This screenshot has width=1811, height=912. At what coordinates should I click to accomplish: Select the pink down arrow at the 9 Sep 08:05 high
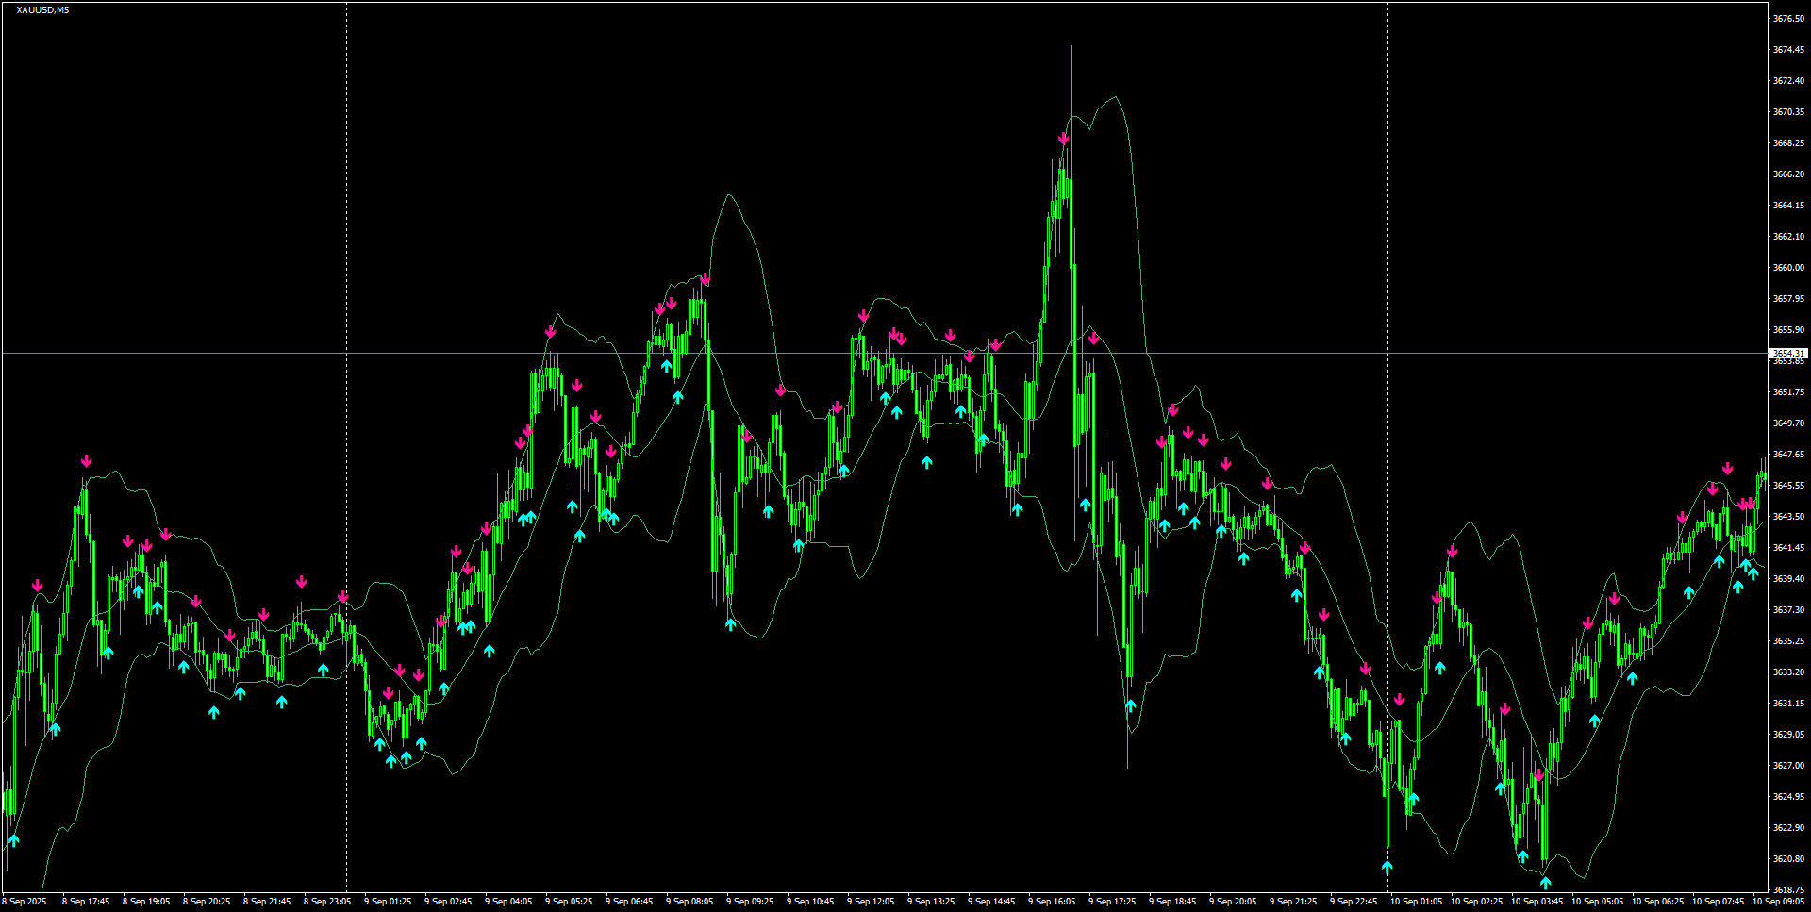(x=706, y=278)
